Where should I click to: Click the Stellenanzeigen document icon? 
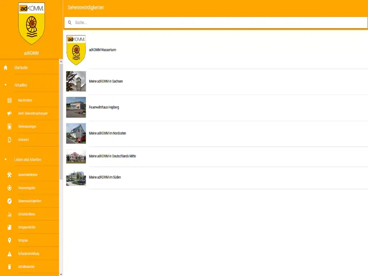pyautogui.click(x=10, y=127)
